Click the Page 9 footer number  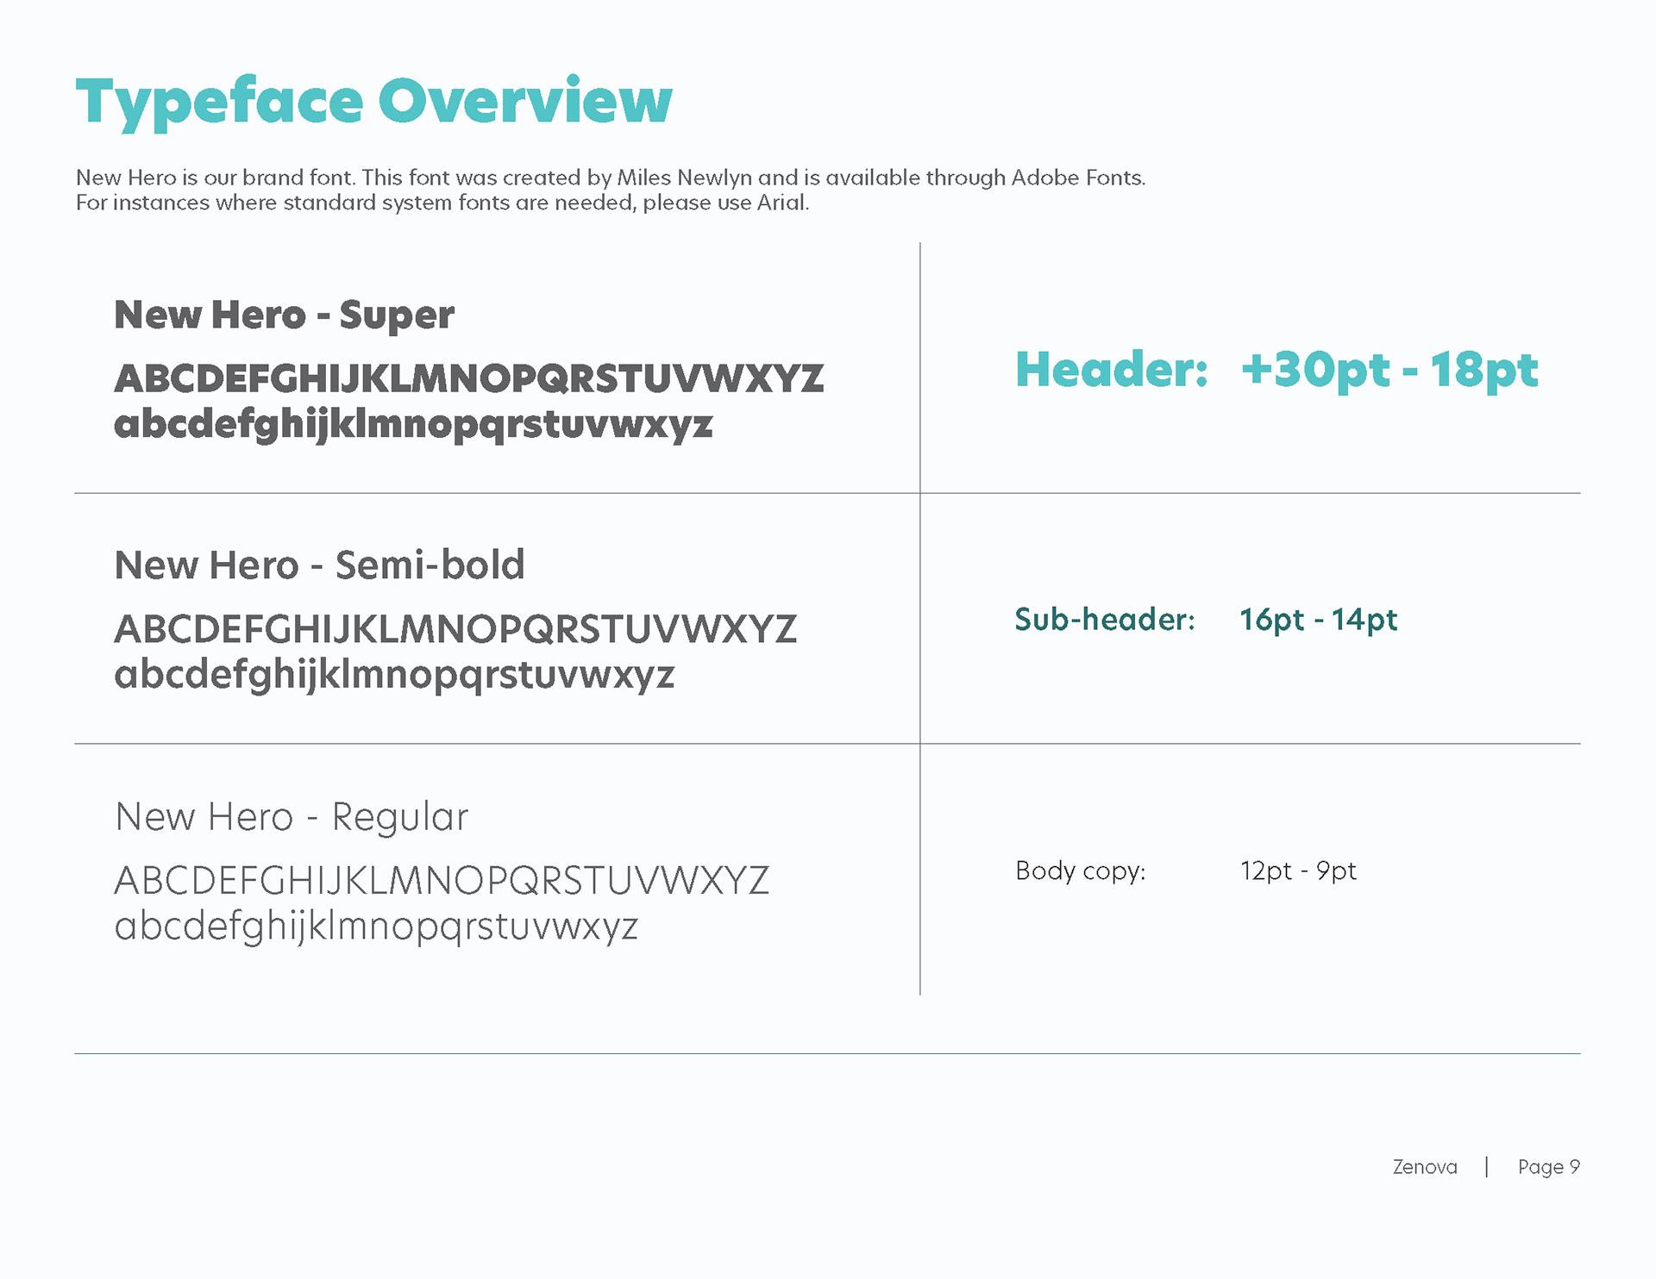tap(1548, 1167)
